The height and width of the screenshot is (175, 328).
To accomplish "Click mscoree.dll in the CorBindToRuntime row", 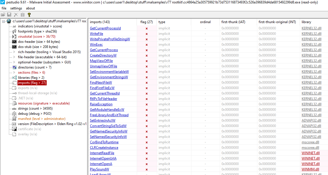I will (x=310, y=142).
